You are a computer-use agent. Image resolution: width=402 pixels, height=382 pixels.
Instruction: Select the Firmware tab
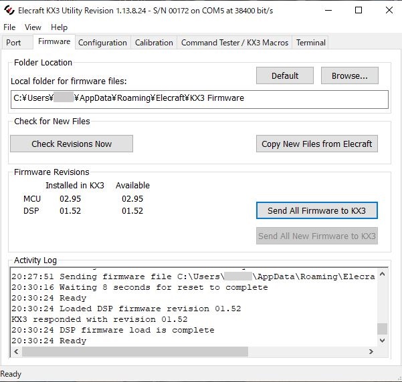[x=54, y=41]
